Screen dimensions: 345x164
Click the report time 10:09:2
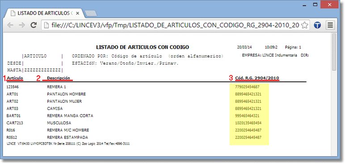coord(271,47)
